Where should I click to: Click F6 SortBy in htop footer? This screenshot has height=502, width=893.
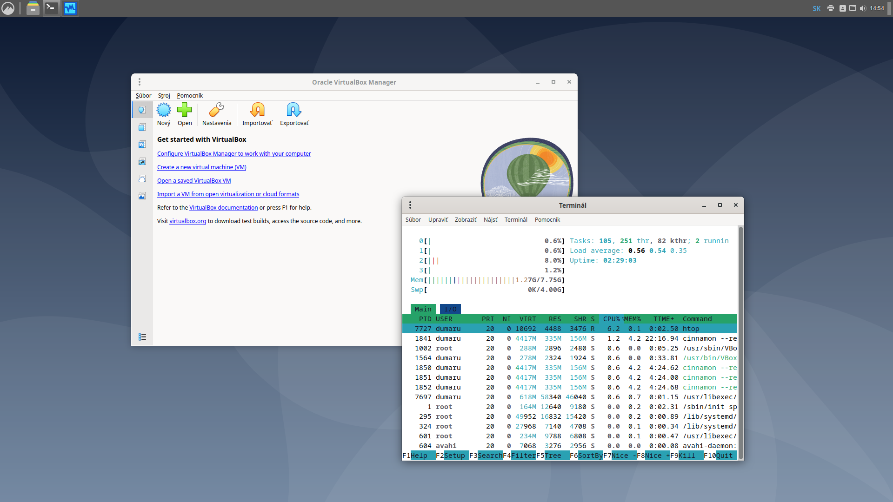click(586, 456)
